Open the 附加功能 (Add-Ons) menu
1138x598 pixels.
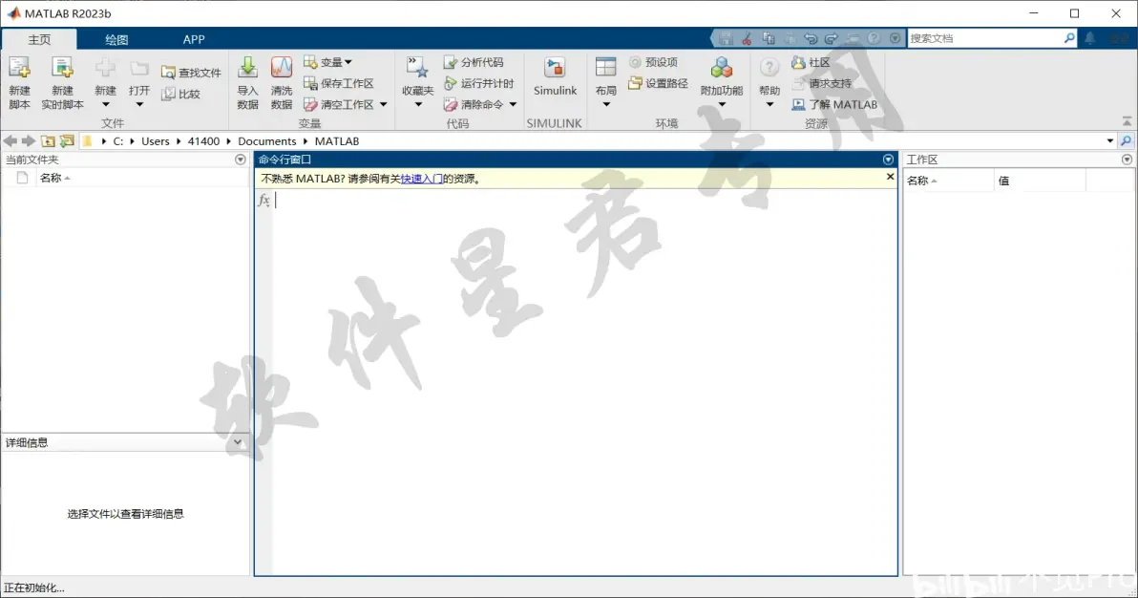(x=722, y=83)
